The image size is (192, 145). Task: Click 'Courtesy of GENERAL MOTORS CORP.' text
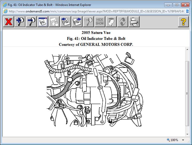point(96,45)
